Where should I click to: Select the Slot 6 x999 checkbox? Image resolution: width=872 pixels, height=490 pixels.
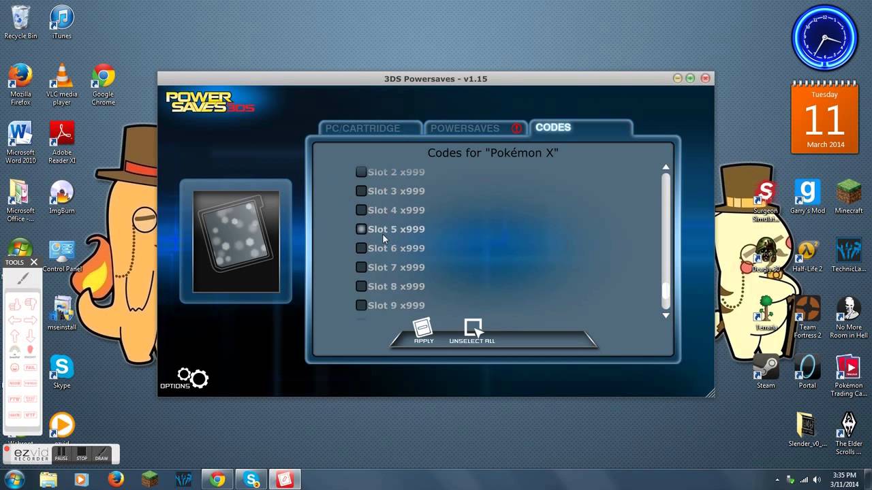361,248
